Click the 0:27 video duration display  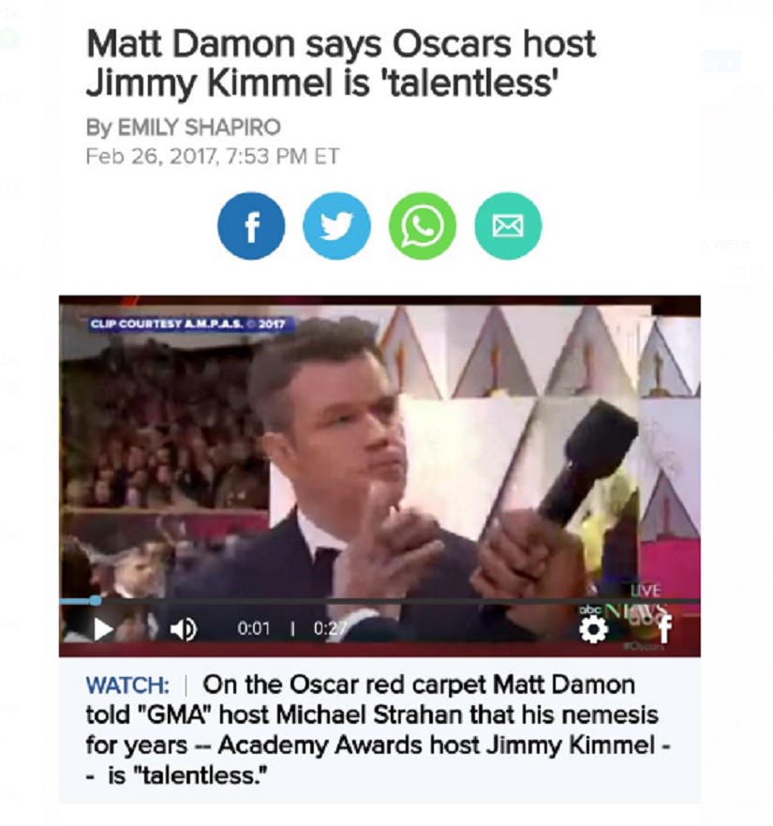(x=330, y=628)
